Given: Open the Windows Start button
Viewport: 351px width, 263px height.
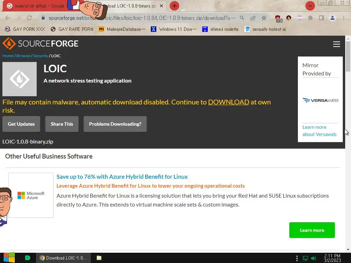Looking at the screenshot, I should pyautogui.click(x=9, y=258).
